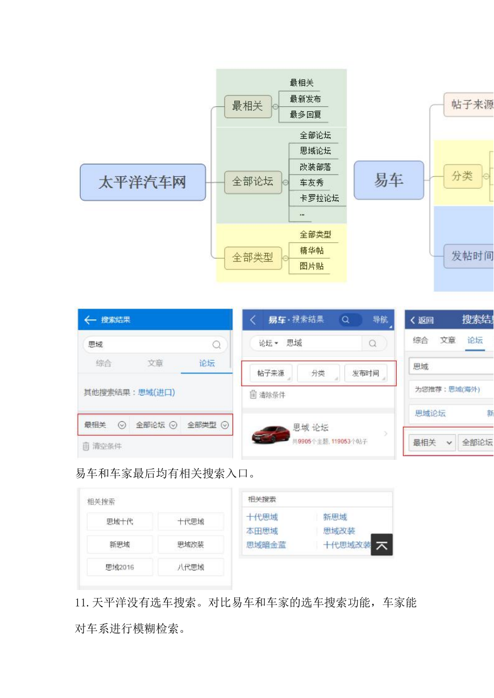Image resolution: width=494 pixels, height=698 pixels.
Task: Click the boxed 新思域 related search button
Action: click(x=120, y=545)
